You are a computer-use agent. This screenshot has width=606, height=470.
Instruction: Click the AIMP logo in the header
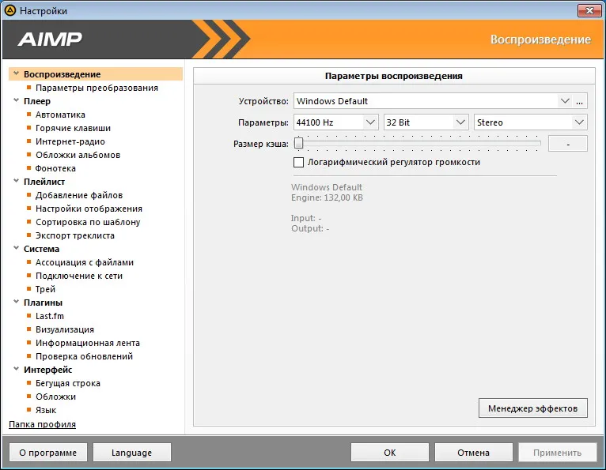point(50,39)
